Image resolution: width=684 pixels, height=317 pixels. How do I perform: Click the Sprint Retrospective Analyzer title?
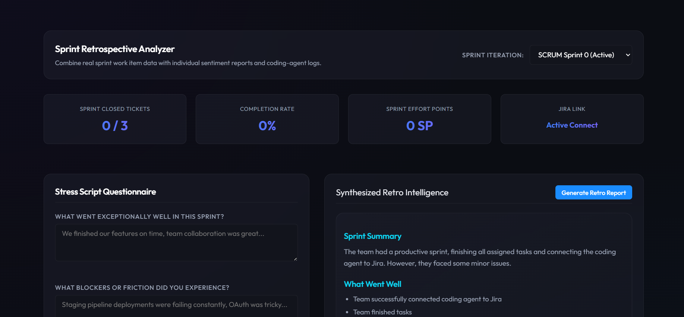click(x=115, y=49)
